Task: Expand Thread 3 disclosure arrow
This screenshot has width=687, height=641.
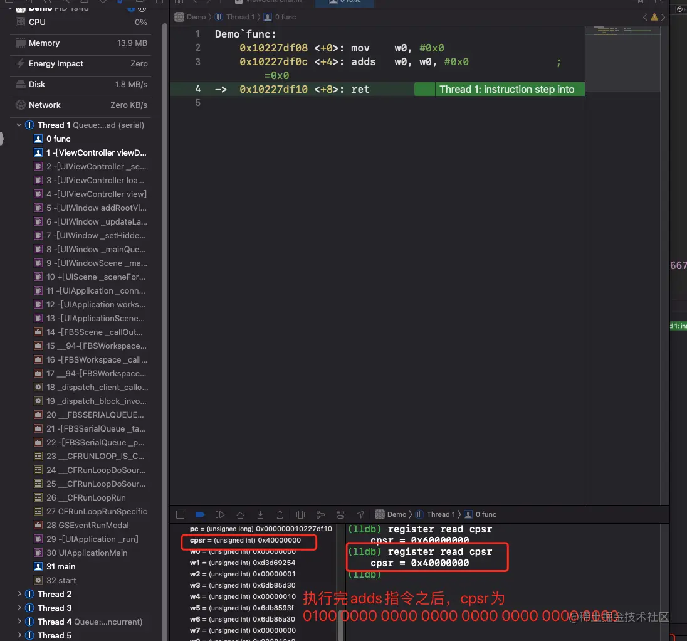Action: (x=19, y=608)
